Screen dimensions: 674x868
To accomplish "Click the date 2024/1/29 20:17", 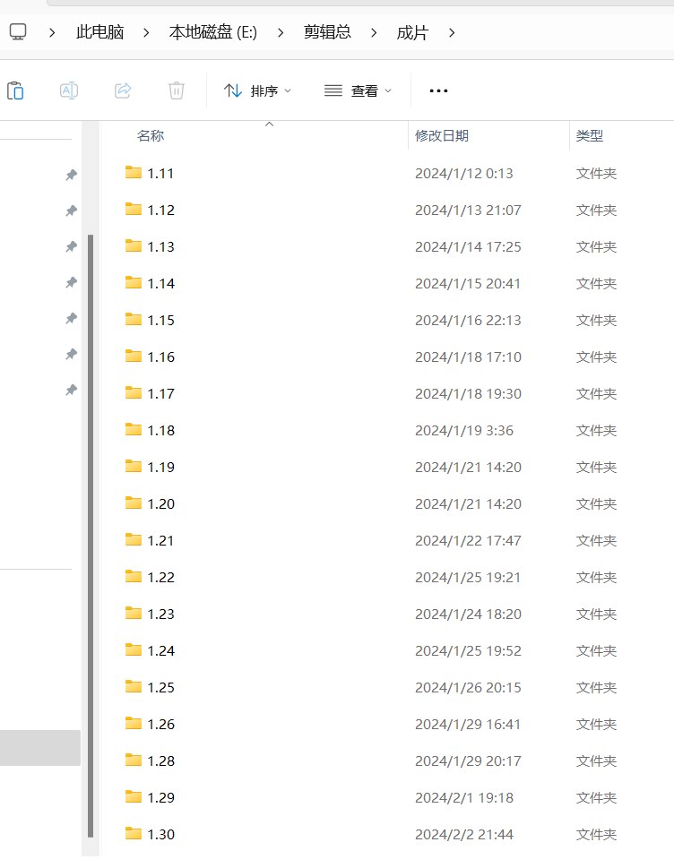I will [468, 761].
